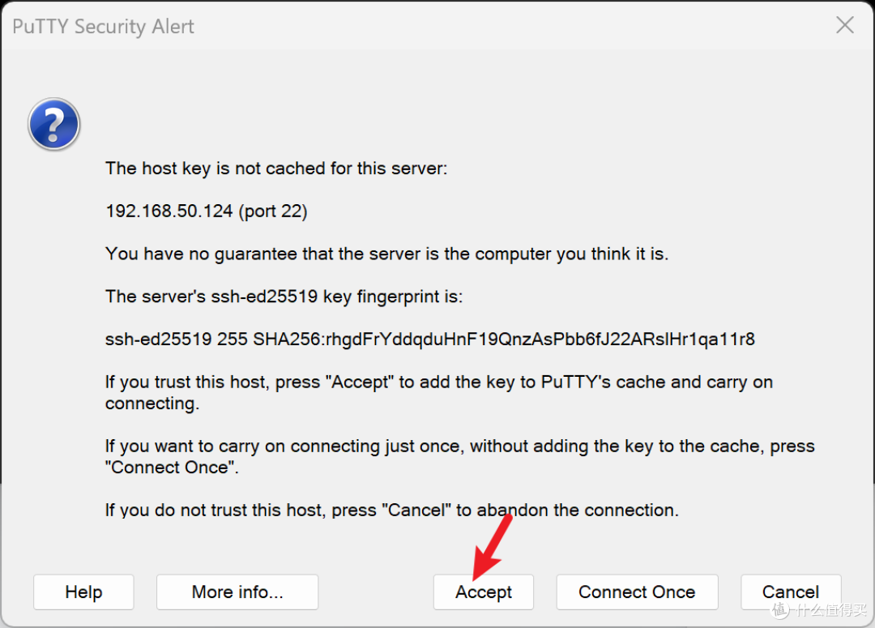Click the quoted "Connect Once" text in paragraph
875x628 pixels.
click(171, 468)
